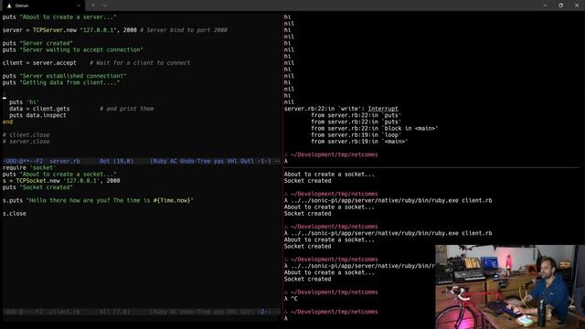
Task: Click the upper-right pane lambda prompt
Action: coord(286,161)
